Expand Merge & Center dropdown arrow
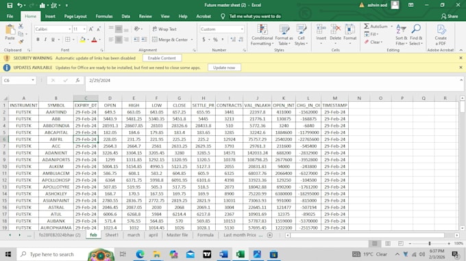Image resolution: width=466 pixels, height=261 pixels. (192, 40)
